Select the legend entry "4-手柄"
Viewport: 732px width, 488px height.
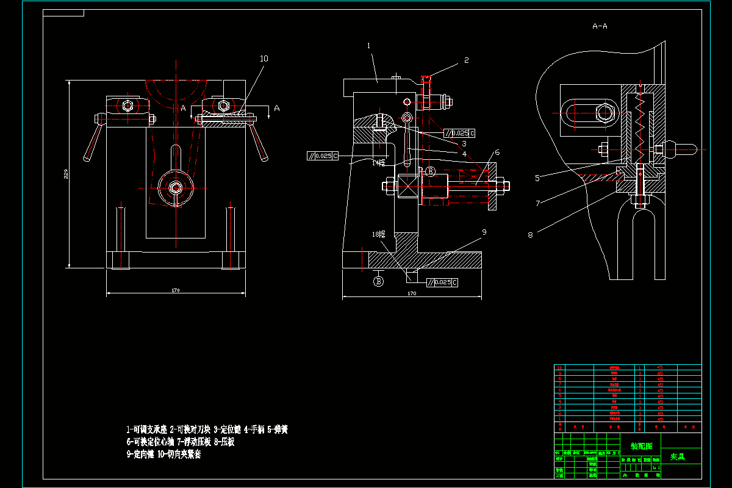[x=254, y=429]
